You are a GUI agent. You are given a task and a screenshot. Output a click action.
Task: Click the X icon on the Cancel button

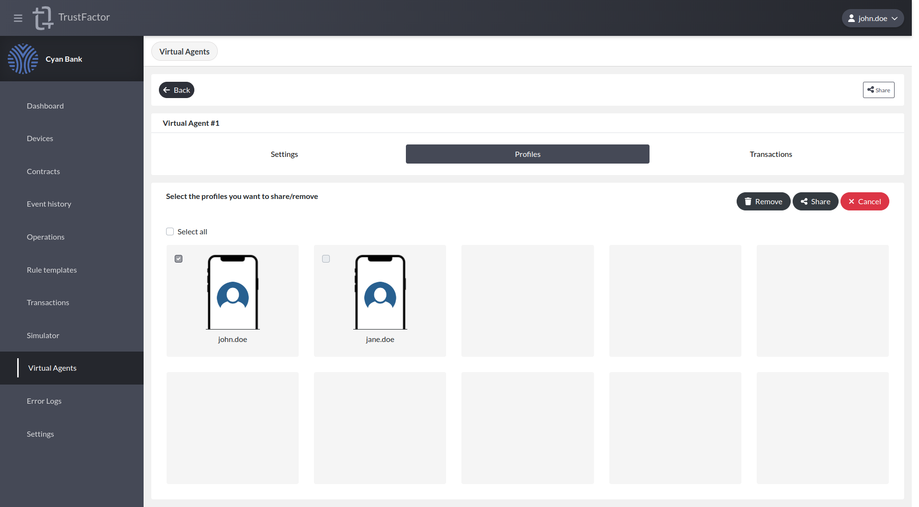[851, 201]
